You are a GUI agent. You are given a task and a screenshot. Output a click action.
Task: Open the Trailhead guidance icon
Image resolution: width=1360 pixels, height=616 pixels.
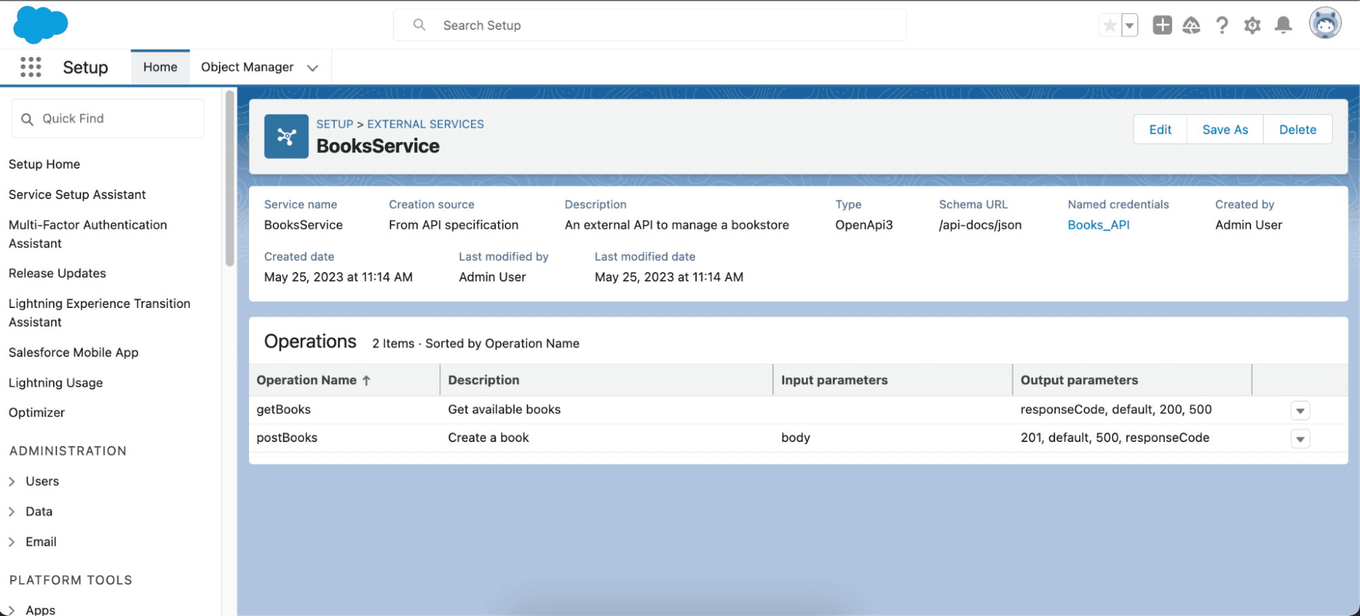[x=1191, y=26]
